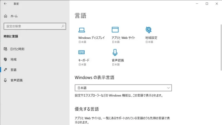
Task: Open the 地域設定 globe icon
Action: [x=148, y=30]
